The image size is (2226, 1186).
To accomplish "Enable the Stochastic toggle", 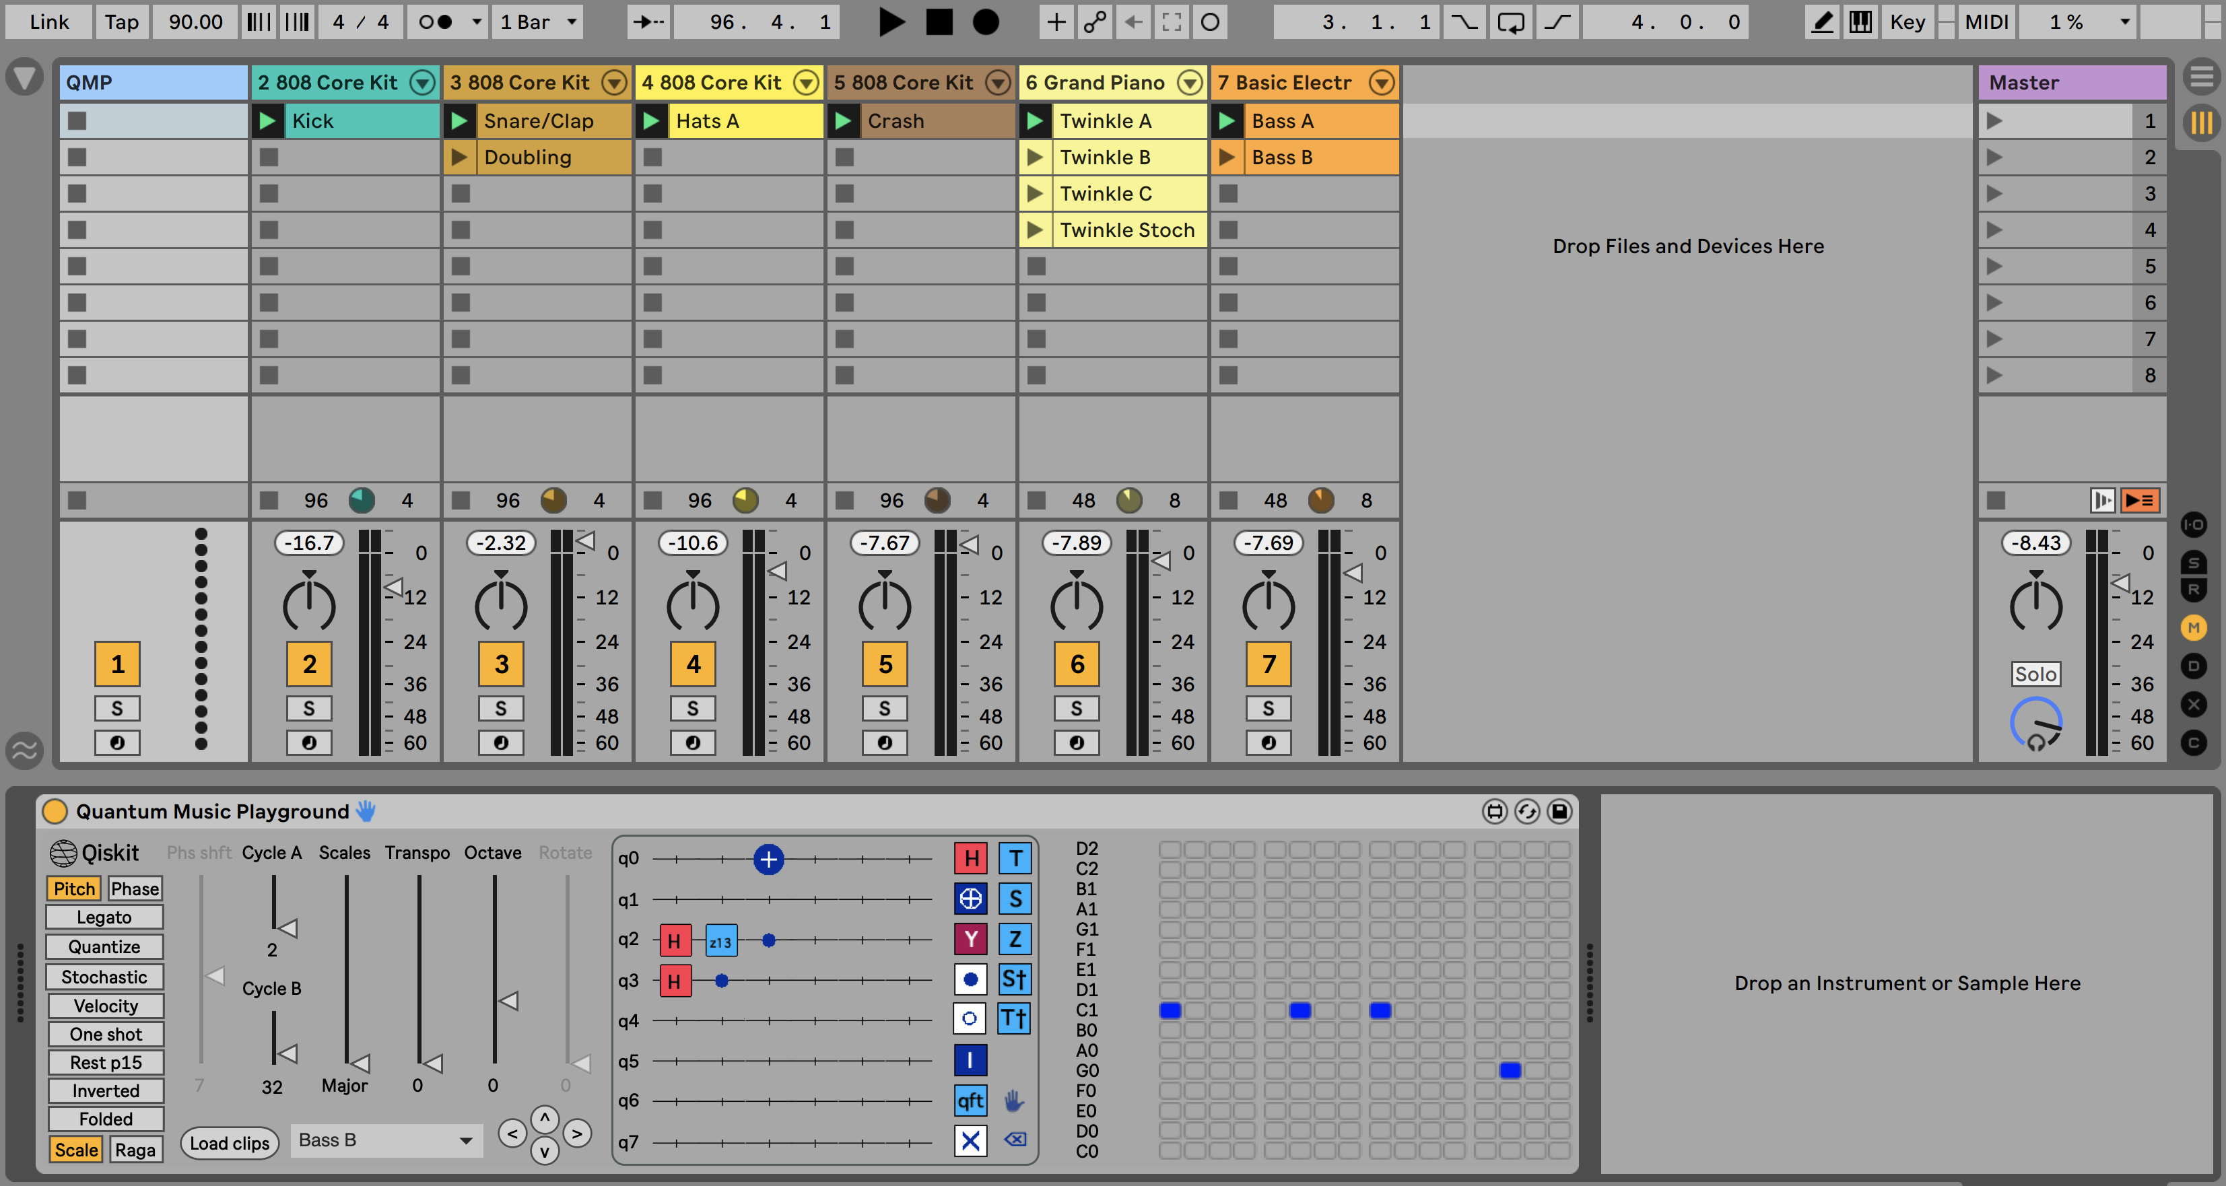I will pos(104,977).
